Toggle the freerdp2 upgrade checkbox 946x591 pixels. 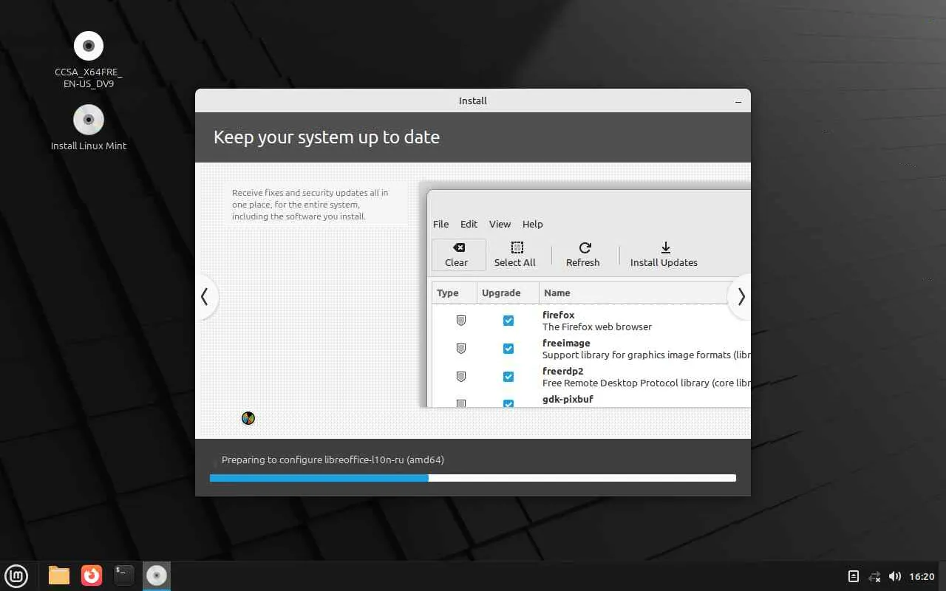click(x=508, y=377)
